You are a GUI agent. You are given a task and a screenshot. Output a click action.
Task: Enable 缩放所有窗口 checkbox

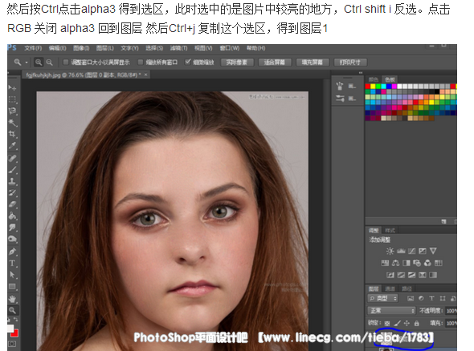point(140,63)
